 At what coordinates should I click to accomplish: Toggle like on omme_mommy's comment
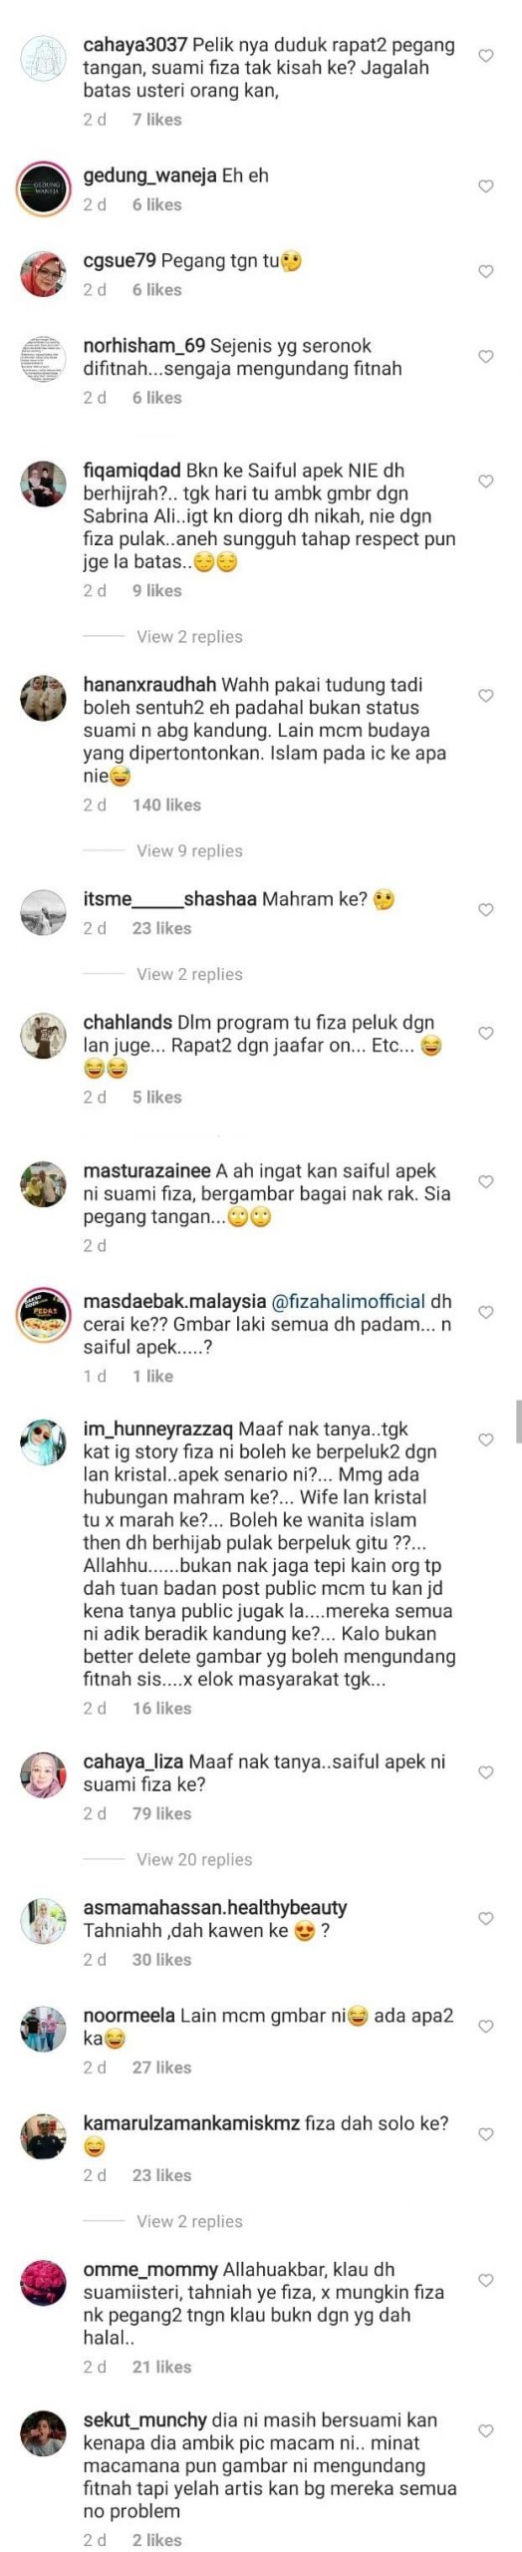tap(486, 2280)
